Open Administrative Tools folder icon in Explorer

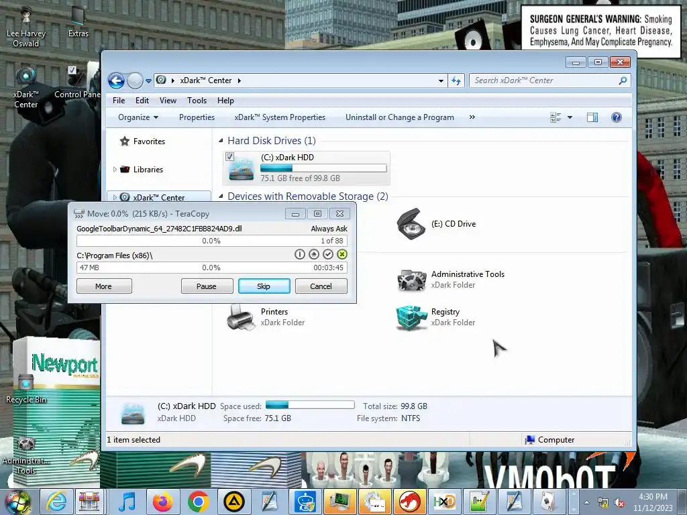[411, 280]
